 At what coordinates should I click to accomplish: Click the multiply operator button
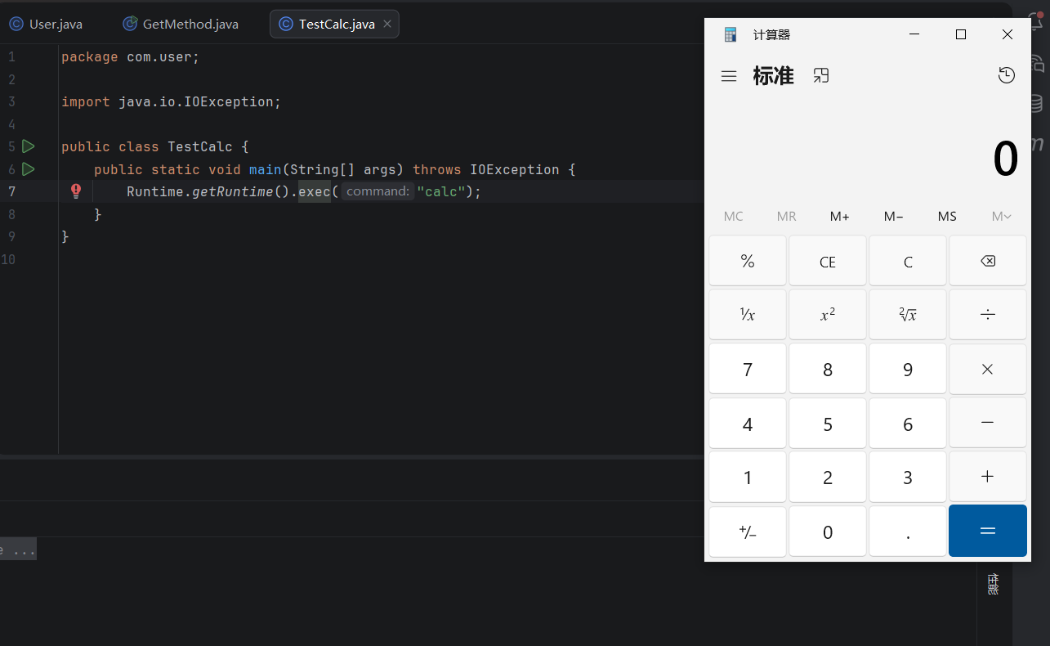point(987,369)
